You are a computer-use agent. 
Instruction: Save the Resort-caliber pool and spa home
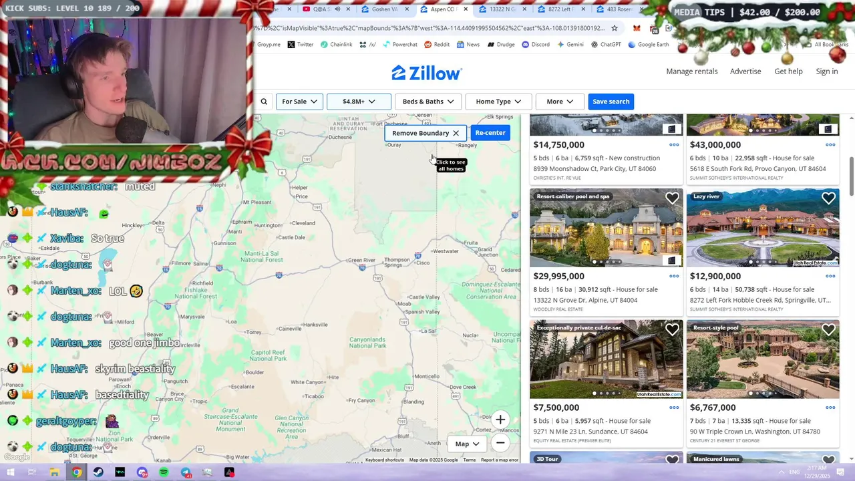pyautogui.click(x=672, y=198)
